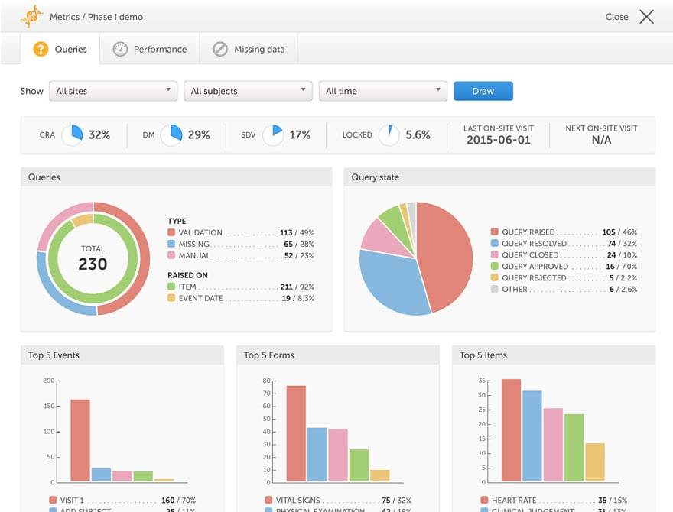
Task: Click the Close X button
Action: coord(646,17)
